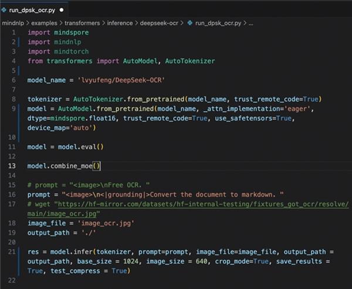Viewport: 352px width, 289px height.
Task: Click run_dpsk_ocr.py in the breadcrumb
Action: (218, 23)
